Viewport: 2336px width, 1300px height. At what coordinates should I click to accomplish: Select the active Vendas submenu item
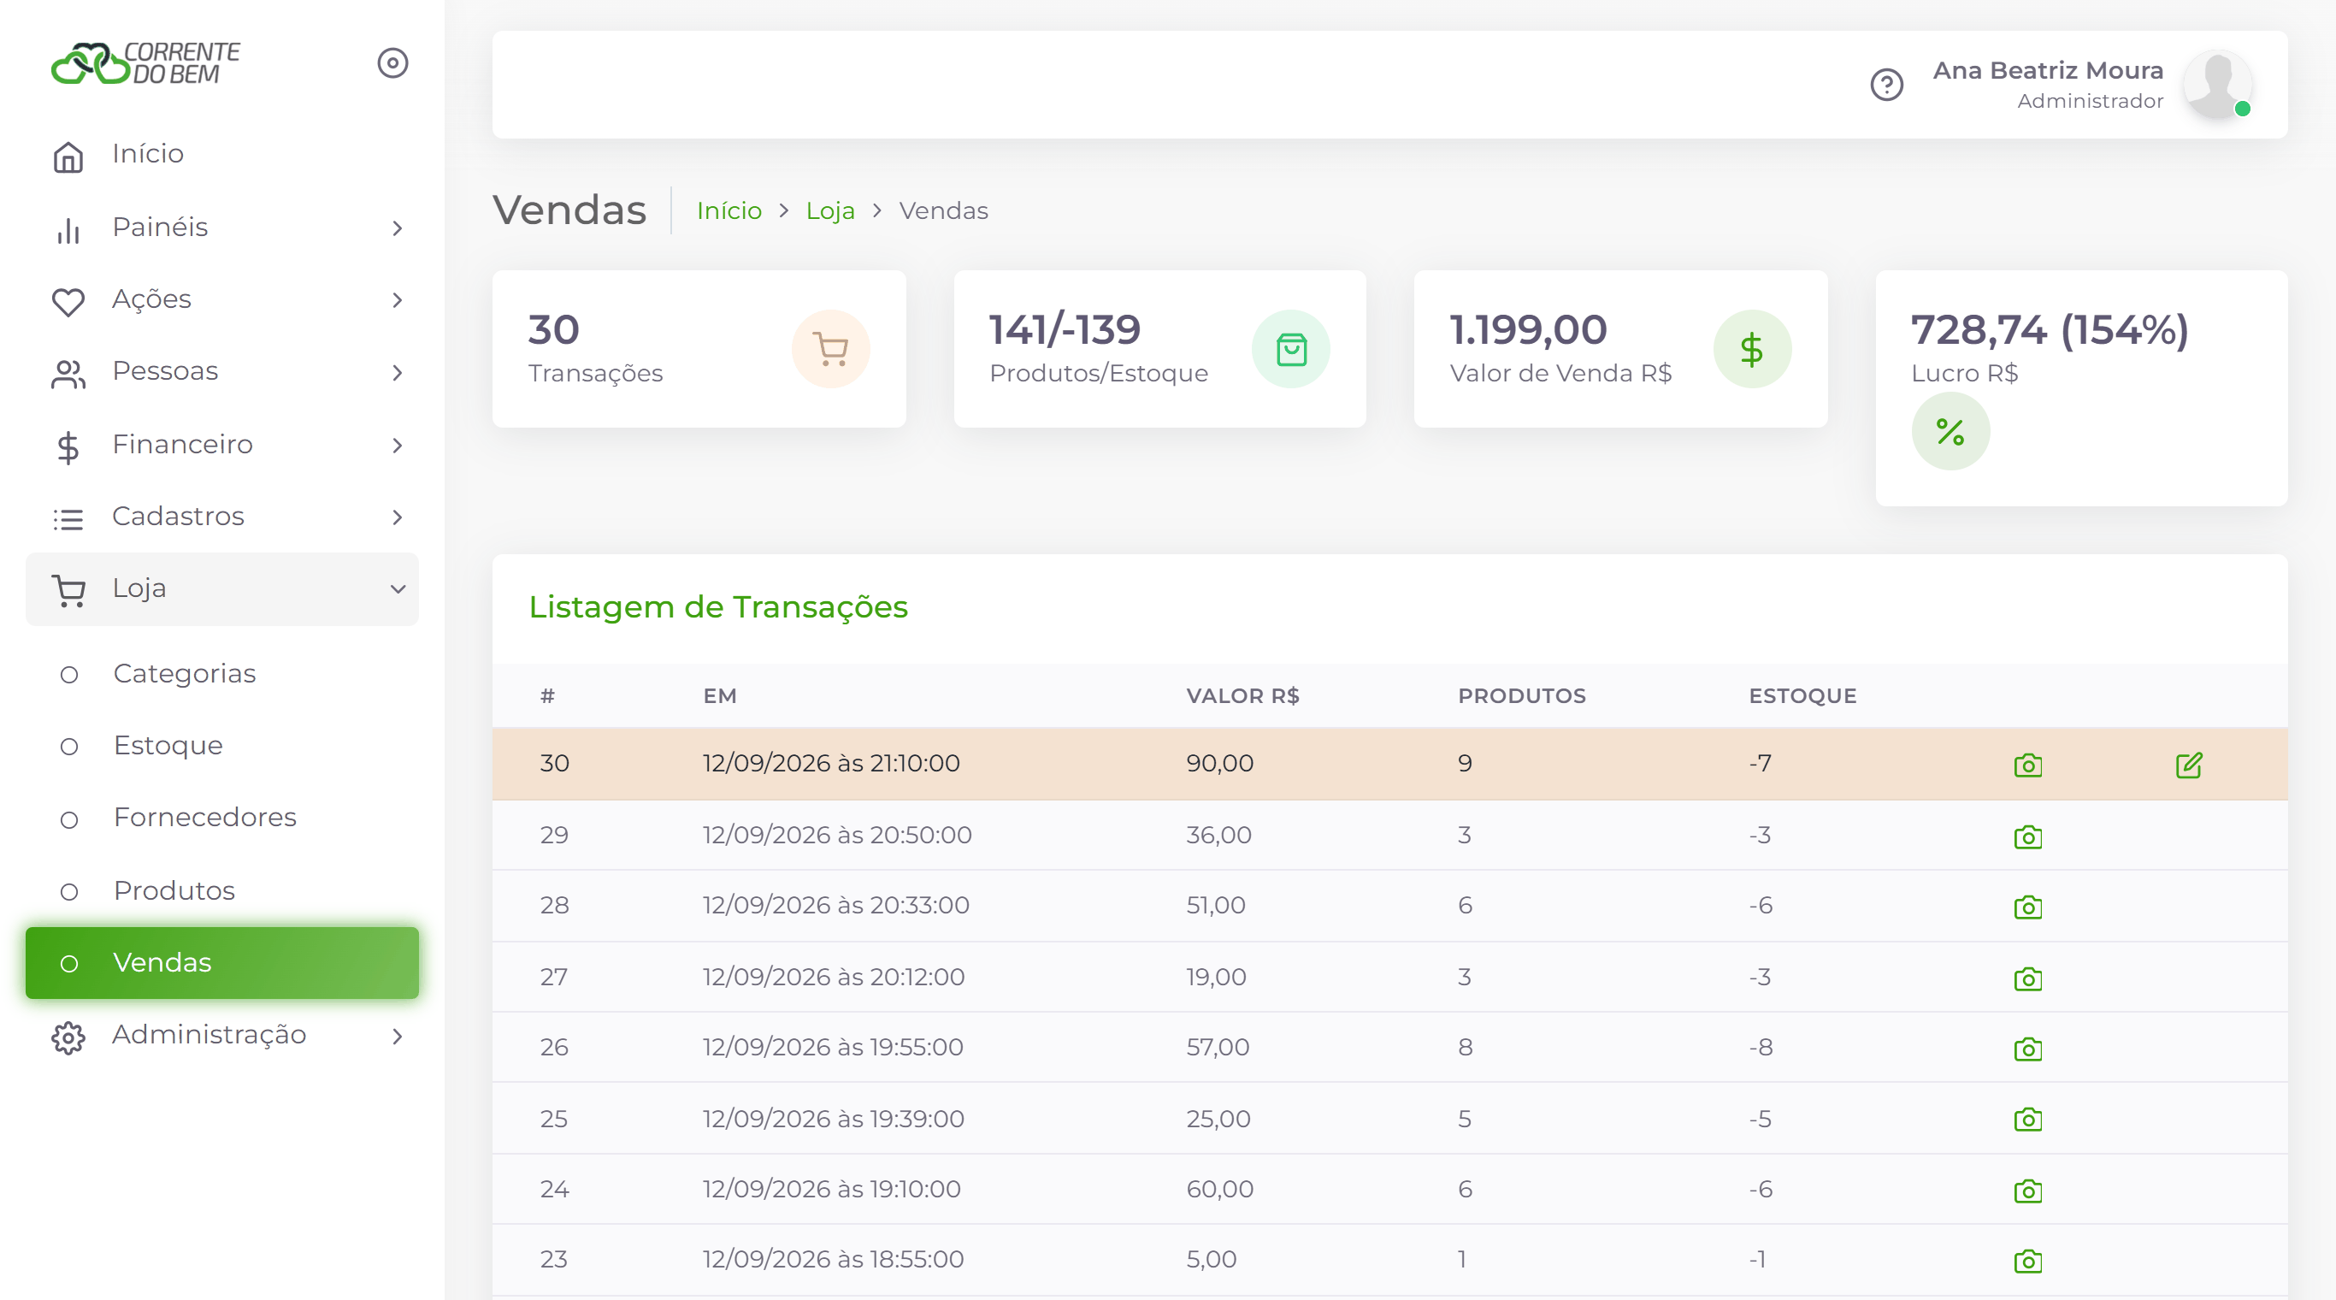tap(222, 963)
